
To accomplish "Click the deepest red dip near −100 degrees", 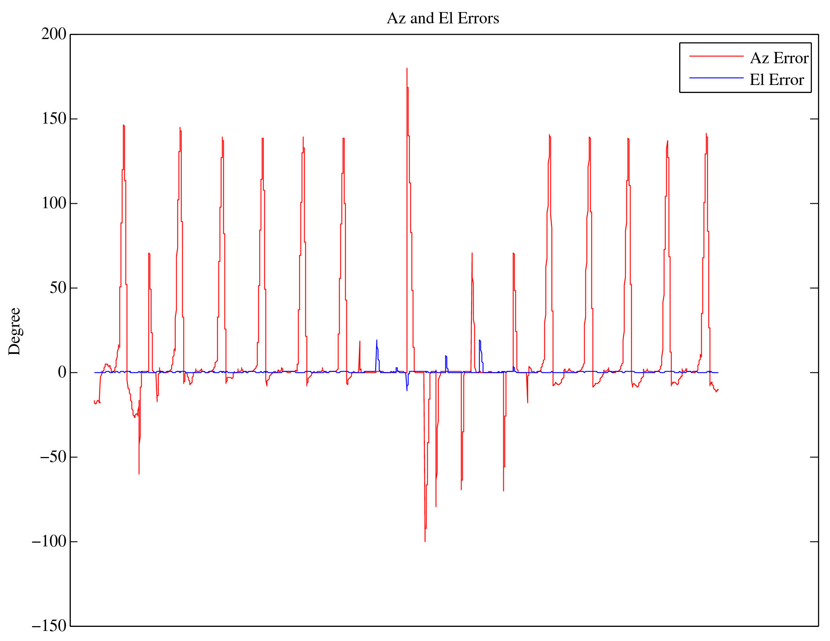I will (425, 541).
